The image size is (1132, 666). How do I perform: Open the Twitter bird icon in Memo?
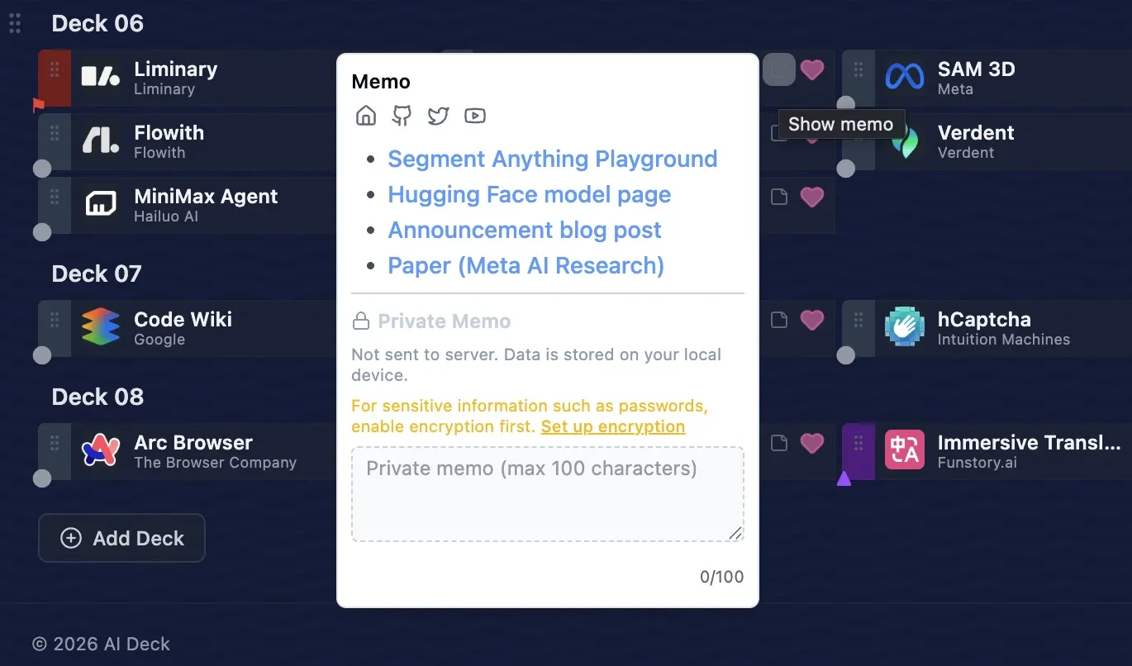coord(438,116)
